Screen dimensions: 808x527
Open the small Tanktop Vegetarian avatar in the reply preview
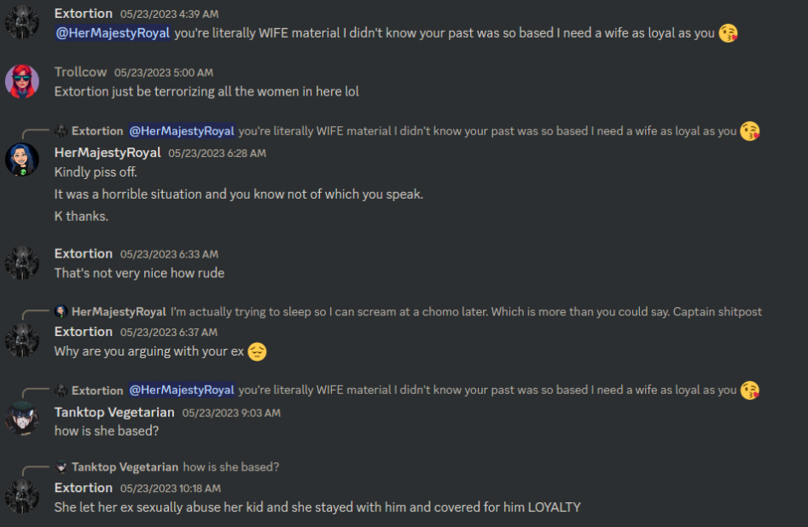point(61,466)
